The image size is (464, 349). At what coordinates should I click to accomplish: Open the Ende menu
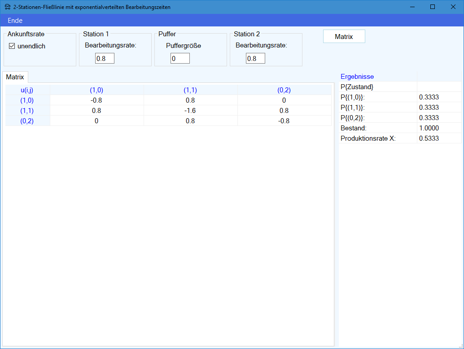pyautogui.click(x=15, y=21)
